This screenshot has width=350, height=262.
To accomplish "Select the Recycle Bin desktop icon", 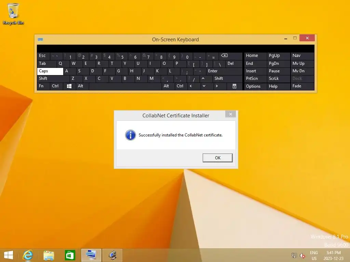I will pos(13,14).
